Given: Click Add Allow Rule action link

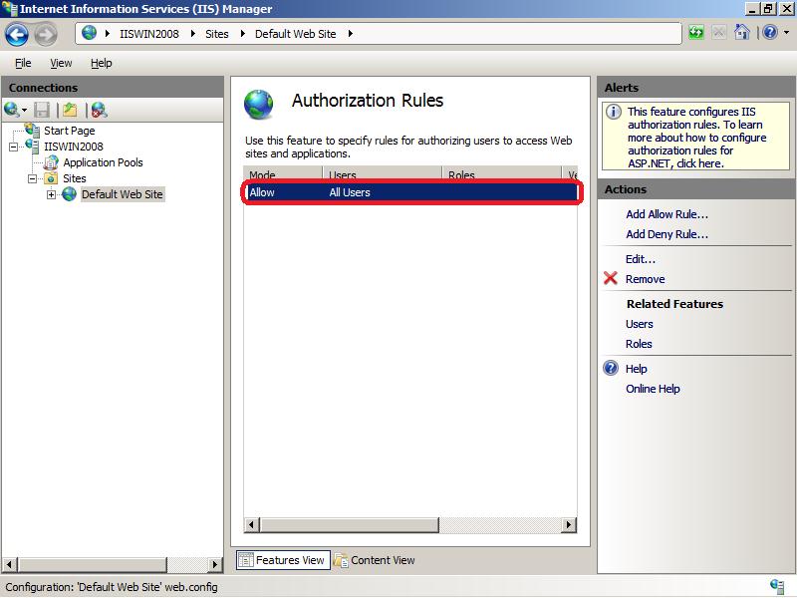Looking at the screenshot, I should (666, 214).
